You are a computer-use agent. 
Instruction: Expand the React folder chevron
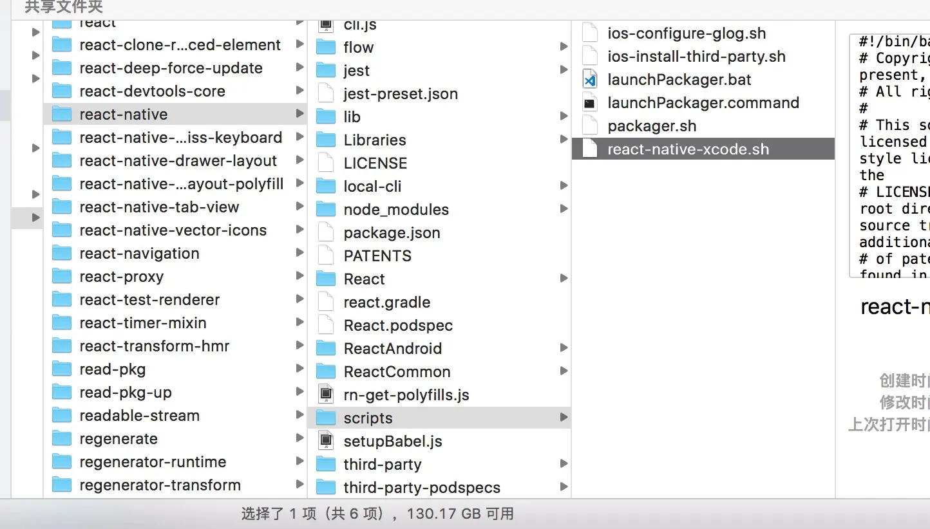(564, 279)
